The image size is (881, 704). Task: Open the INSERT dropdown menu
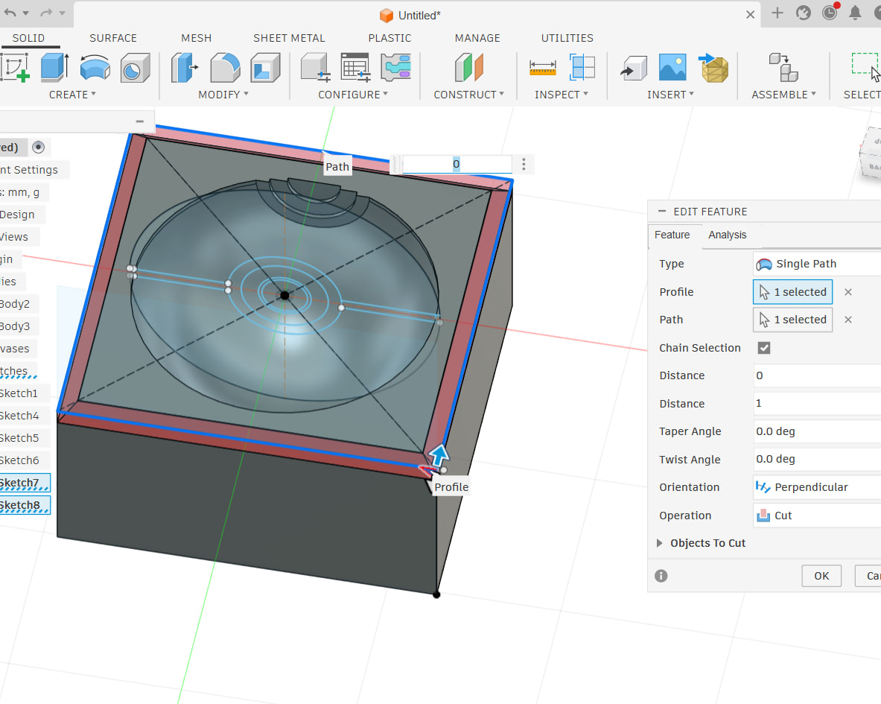coord(670,95)
